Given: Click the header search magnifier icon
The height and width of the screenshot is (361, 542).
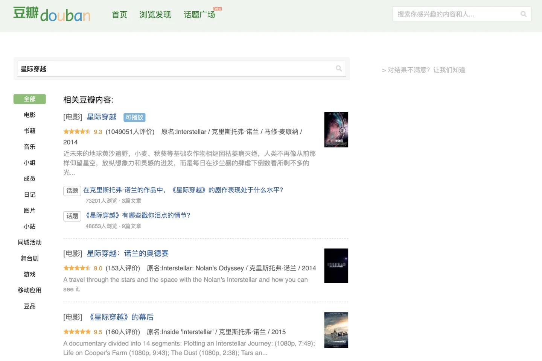Looking at the screenshot, I should pos(524,14).
